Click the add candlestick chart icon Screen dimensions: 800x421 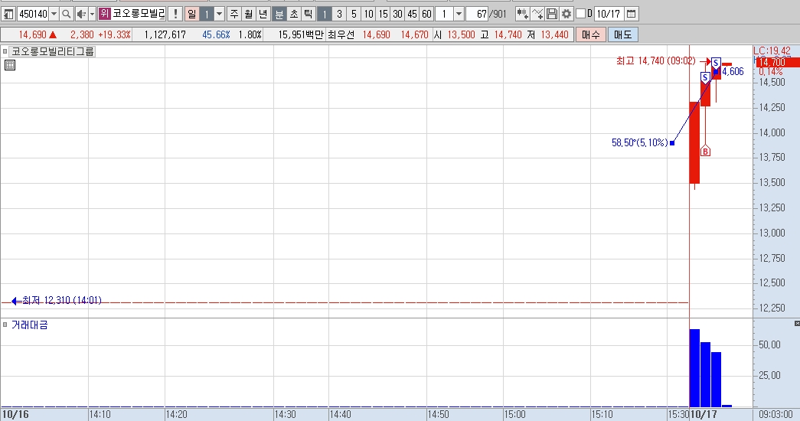coord(522,14)
